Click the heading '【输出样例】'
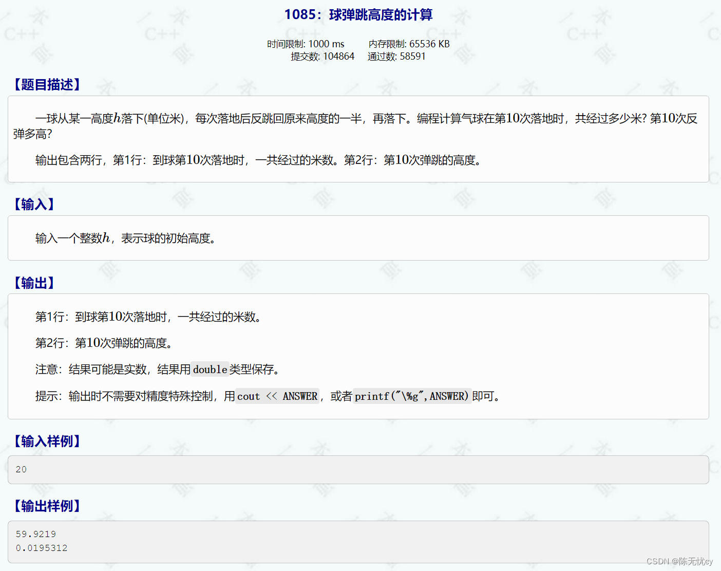The image size is (721, 571). (47, 506)
